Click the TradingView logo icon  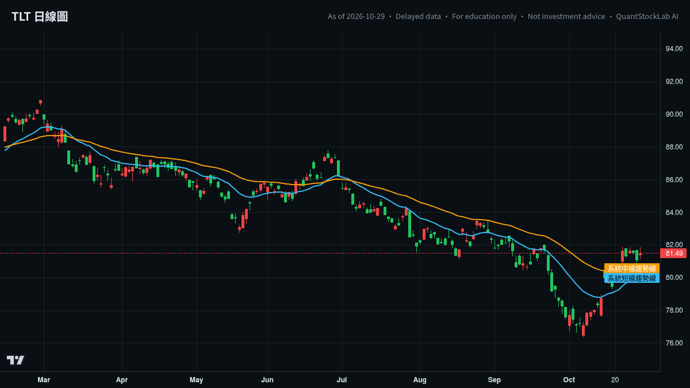tap(16, 360)
